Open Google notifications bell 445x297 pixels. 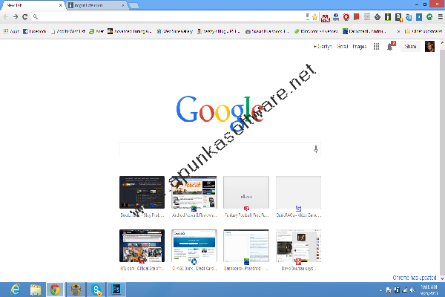click(x=390, y=47)
